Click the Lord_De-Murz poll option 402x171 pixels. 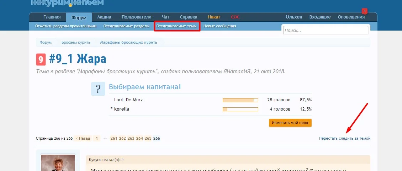(x=128, y=100)
